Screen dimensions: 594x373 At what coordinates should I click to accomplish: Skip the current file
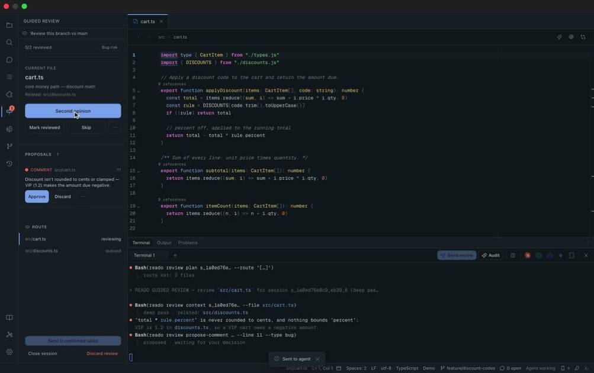(86, 128)
